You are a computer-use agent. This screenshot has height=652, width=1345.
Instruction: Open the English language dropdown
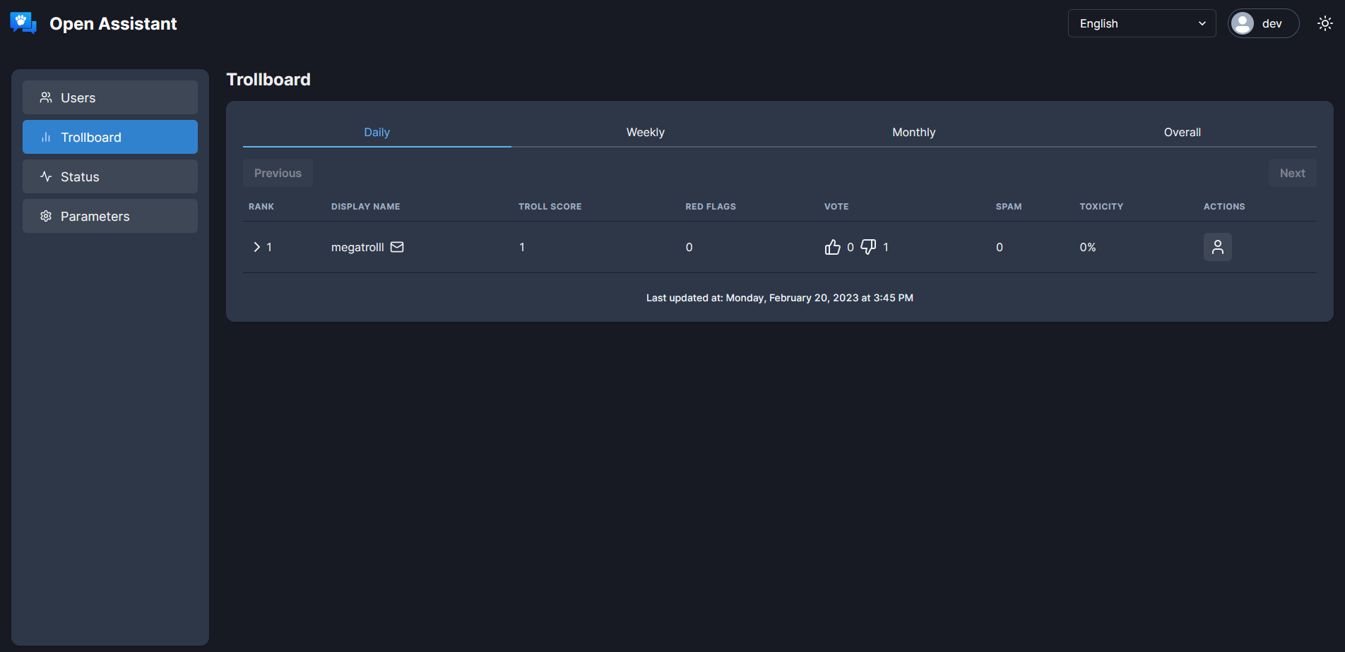1142,23
